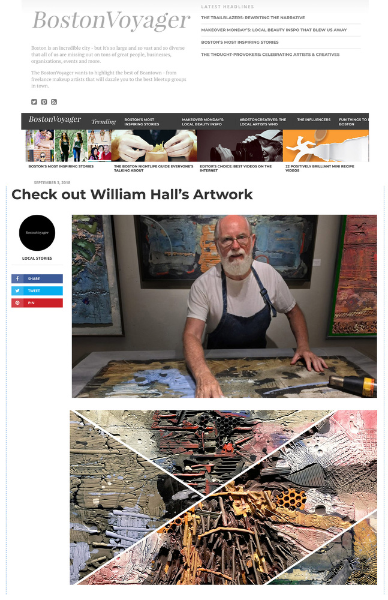
Task: Open the Makeover Monday's headline link
Action: [x=274, y=30]
